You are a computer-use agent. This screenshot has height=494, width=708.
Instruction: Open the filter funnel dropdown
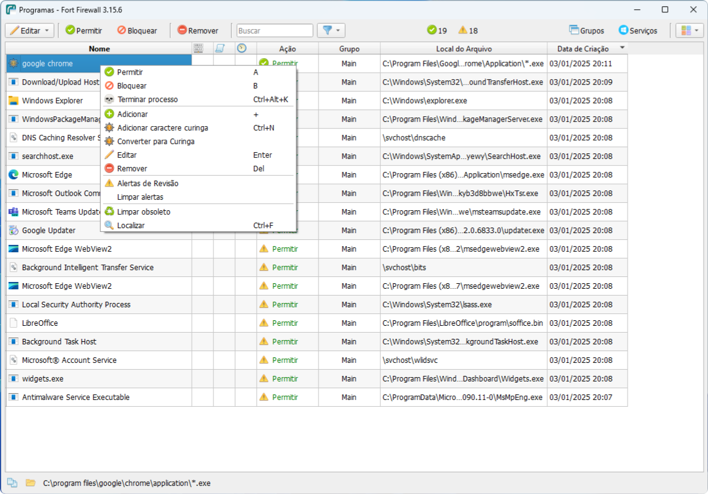click(331, 31)
